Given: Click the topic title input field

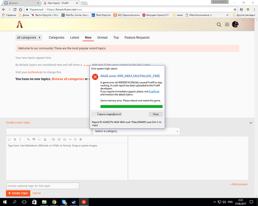Looking at the screenshot, I should (x=48, y=131).
